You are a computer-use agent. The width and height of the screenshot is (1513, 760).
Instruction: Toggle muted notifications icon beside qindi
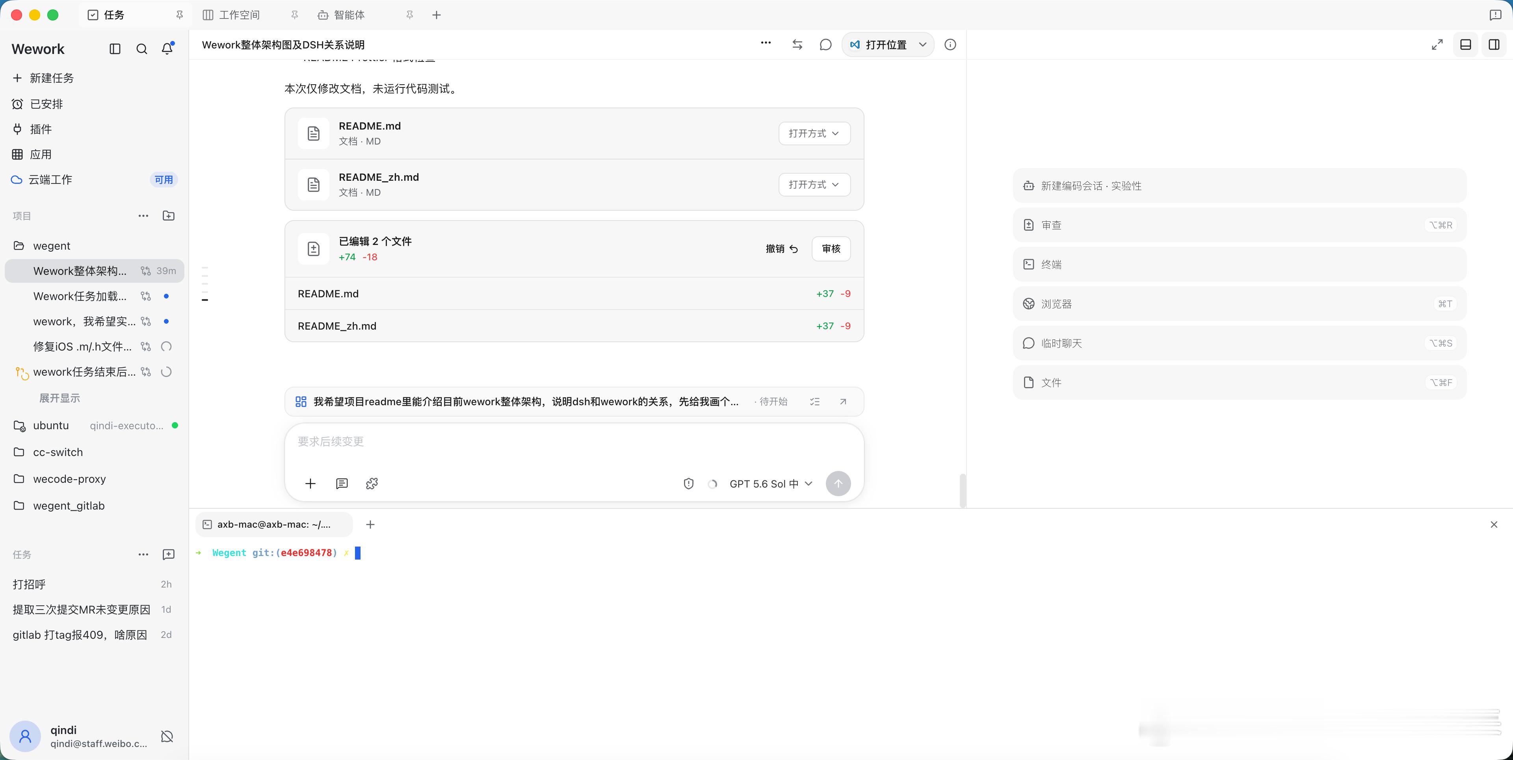point(167,736)
